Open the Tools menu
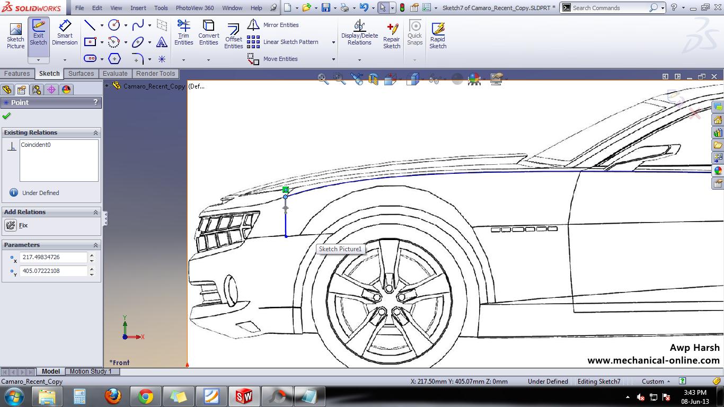 pyautogui.click(x=161, y=8)
